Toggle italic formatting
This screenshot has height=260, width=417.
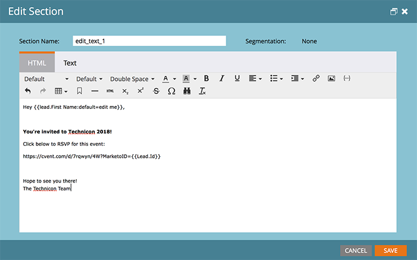click(222, 79)
